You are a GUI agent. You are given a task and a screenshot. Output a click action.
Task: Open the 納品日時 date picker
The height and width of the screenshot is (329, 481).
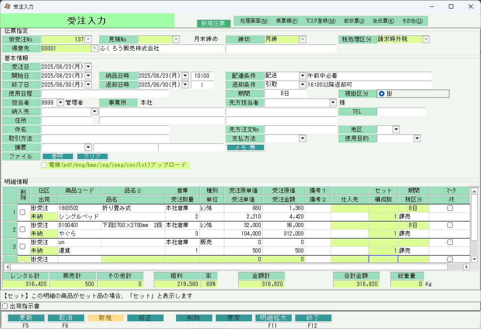click(x=185, y=76)
